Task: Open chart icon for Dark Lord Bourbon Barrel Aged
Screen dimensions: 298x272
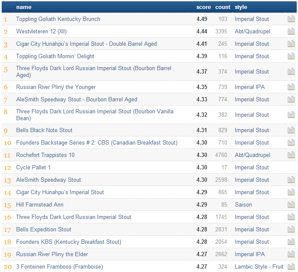Action: [x=291, y=72]
